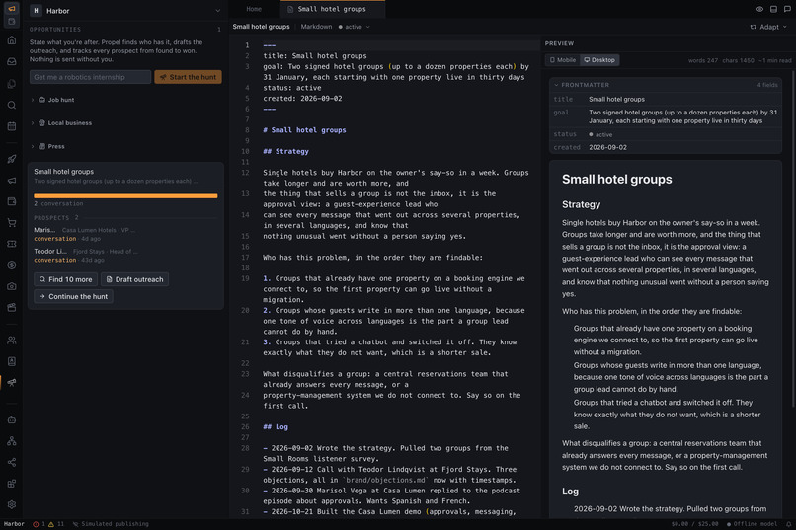The image size is (796, 530).
Task: Click the Harbor label in status bar
Action: [14, 524]
